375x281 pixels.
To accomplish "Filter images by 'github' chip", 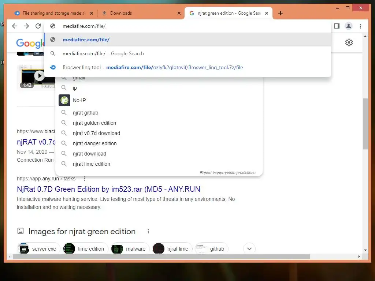I will (211, 249).
